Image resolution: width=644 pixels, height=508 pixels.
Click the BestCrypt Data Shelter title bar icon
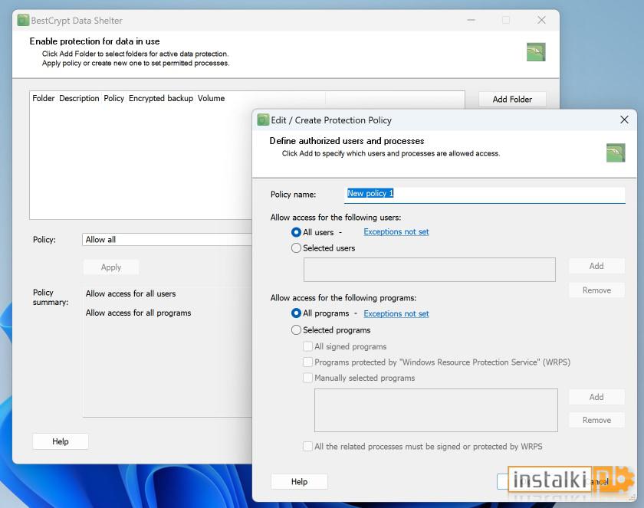pos(23,20)
